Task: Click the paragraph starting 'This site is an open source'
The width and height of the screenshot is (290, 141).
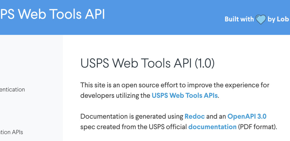Action: click(x=175, y=91)
